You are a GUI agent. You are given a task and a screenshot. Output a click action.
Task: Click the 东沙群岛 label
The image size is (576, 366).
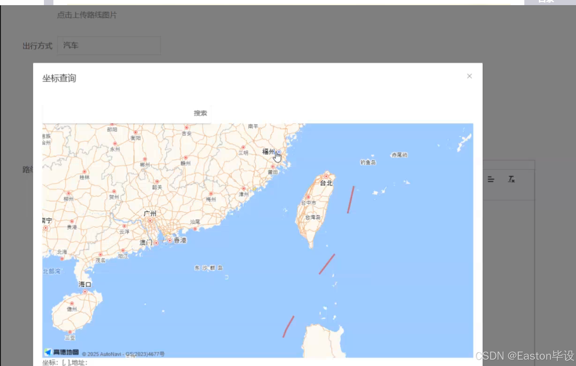pyautogui.click(x=208, y=268)
